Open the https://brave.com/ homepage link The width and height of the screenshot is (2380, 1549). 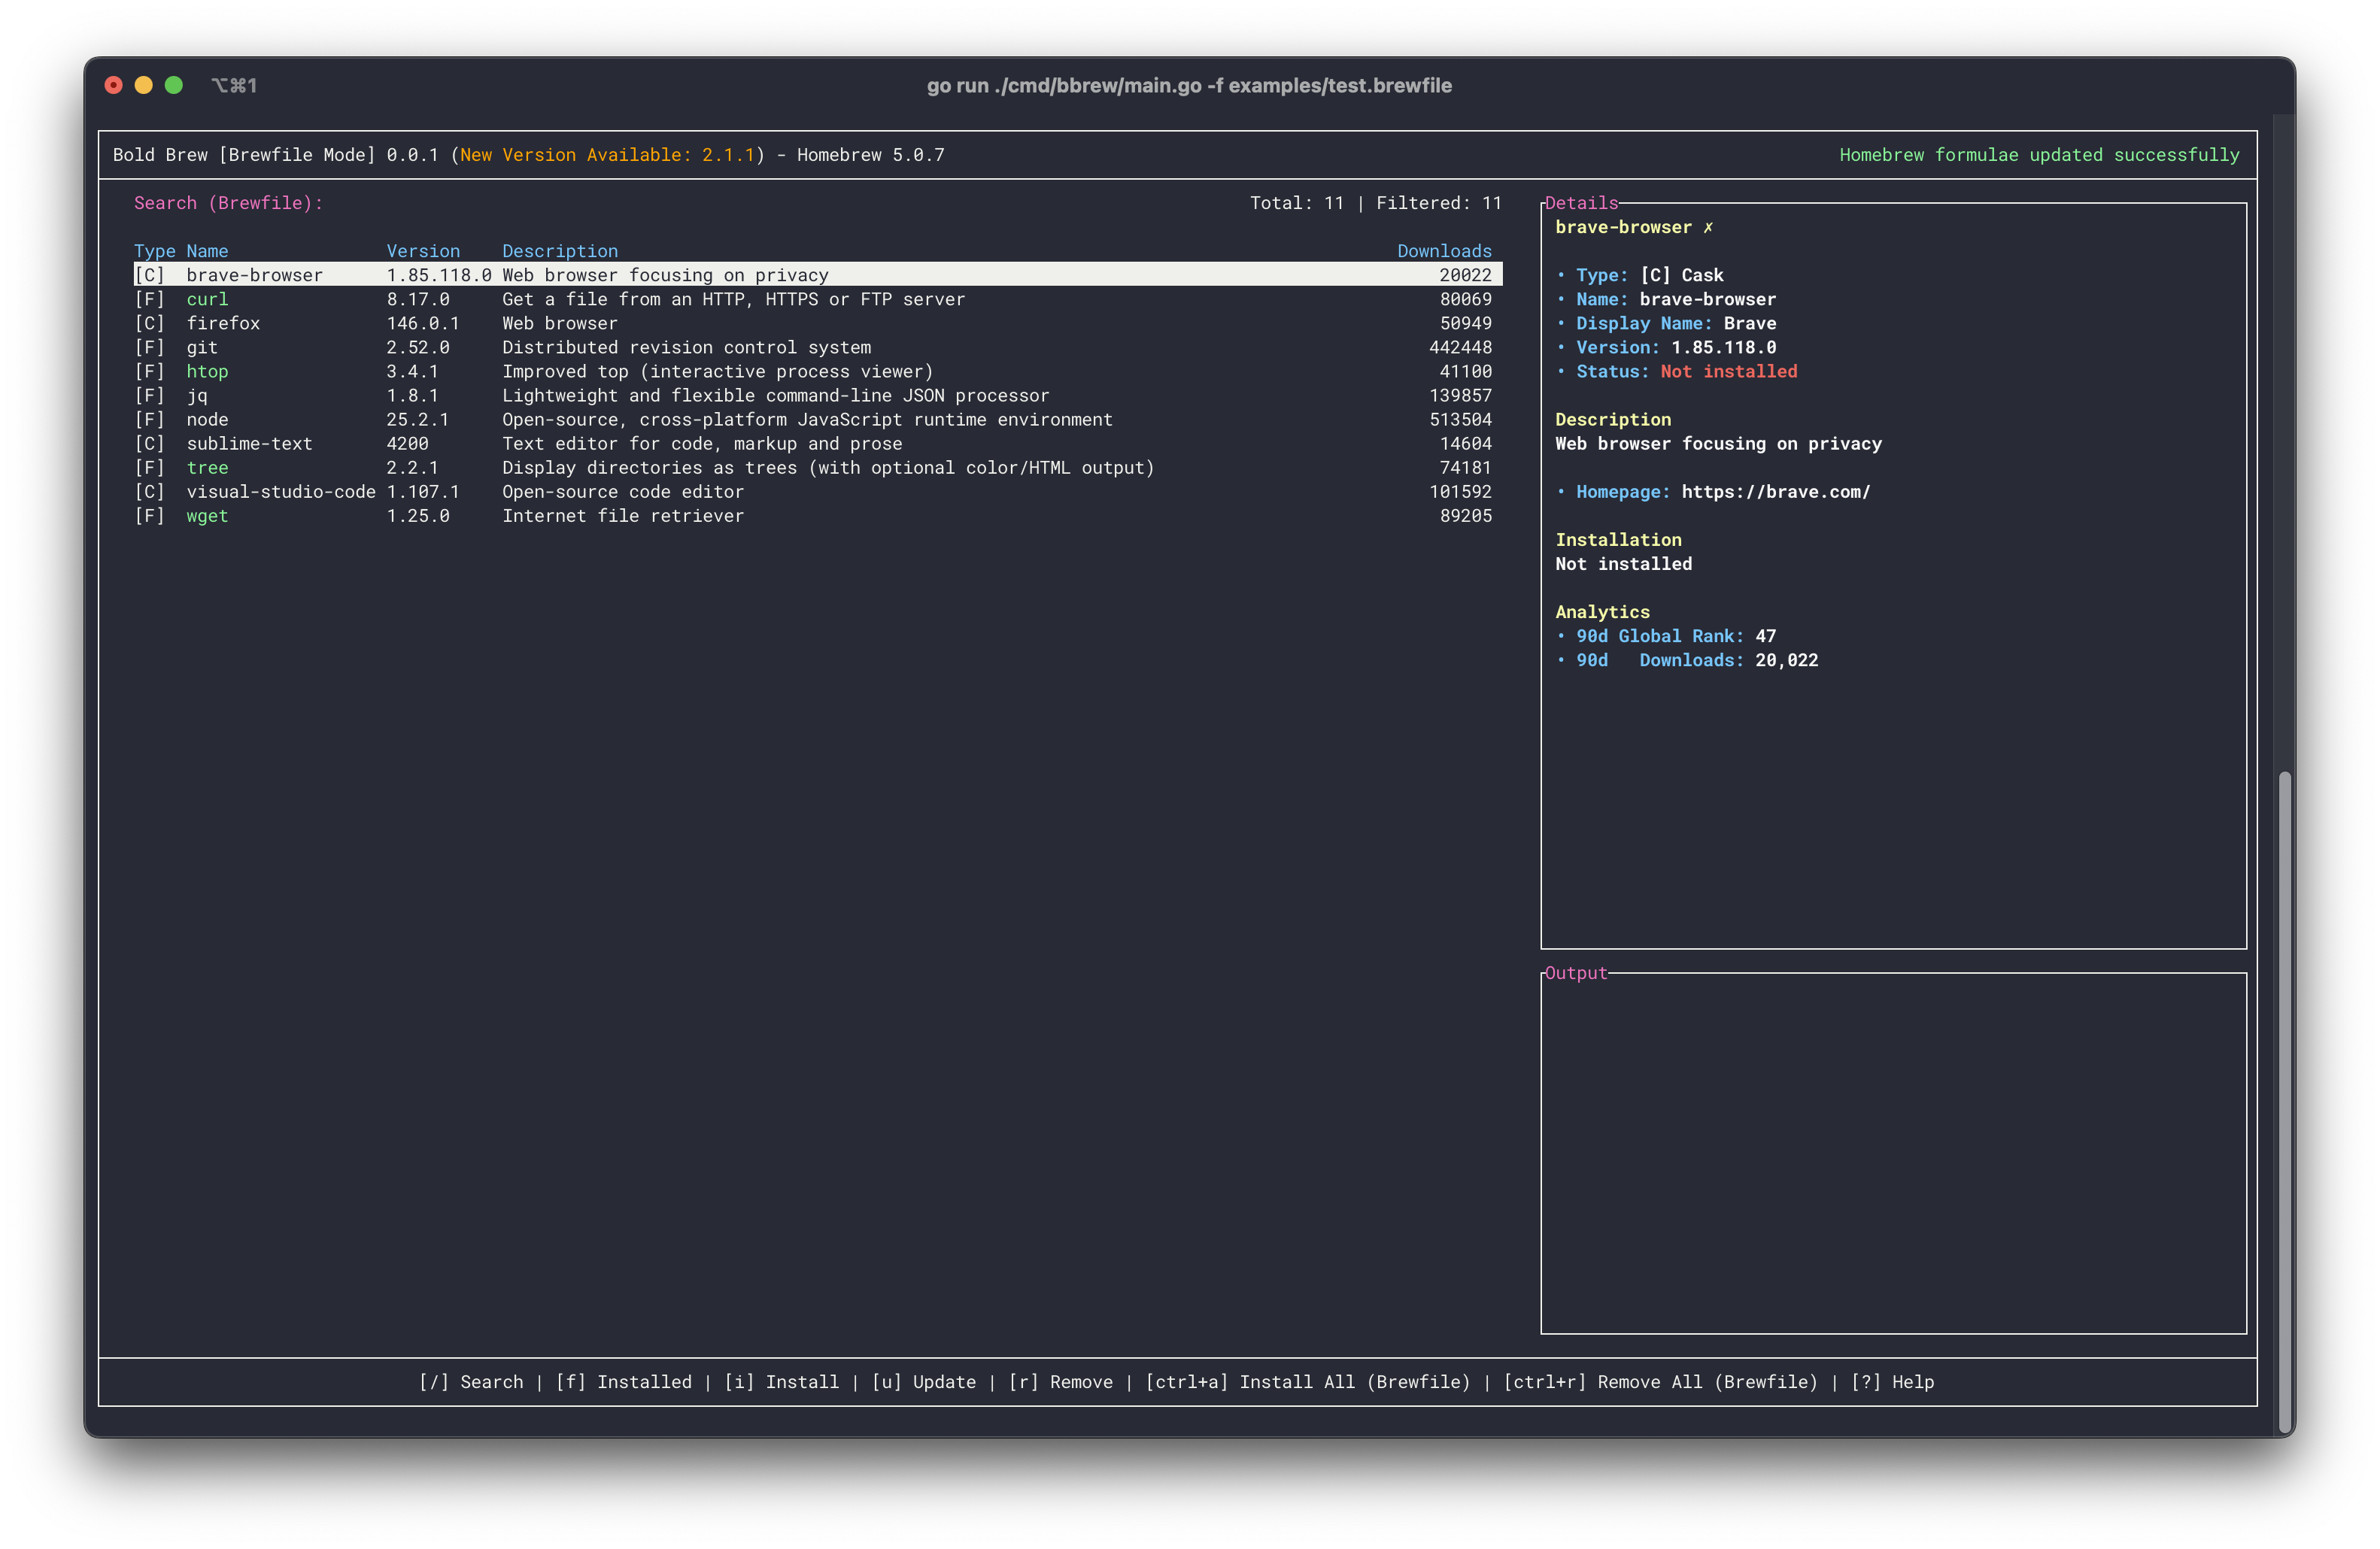(1775, 492)
